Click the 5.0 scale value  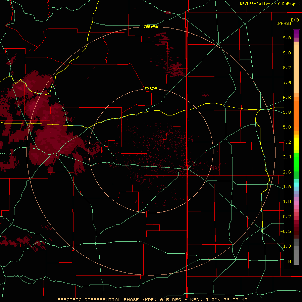287,127
